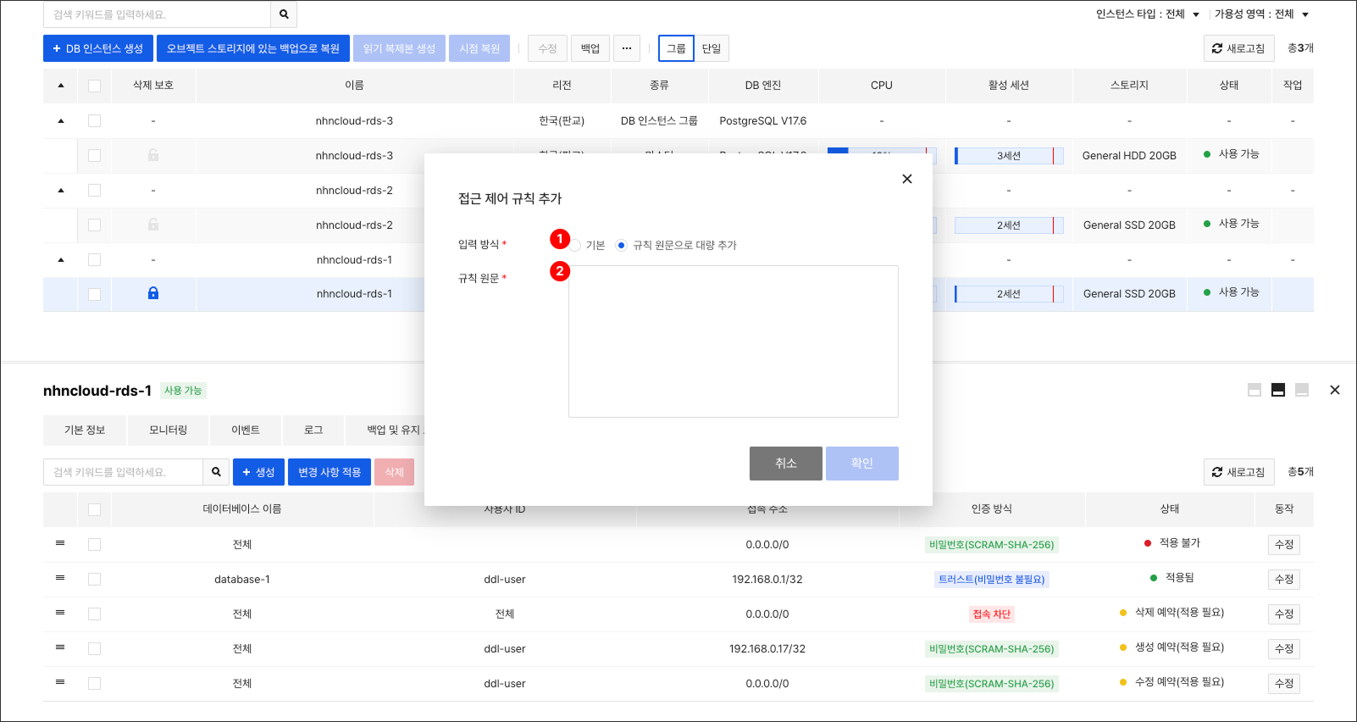Image resolution: width=1357 pixels, height=722 pixels.
Task: Open the 이벤트 tab
Action: pyautogui.click(x=246, y=430)
